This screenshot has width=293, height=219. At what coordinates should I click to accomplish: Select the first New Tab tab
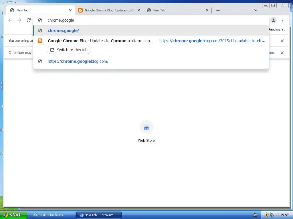coord(40,10)
